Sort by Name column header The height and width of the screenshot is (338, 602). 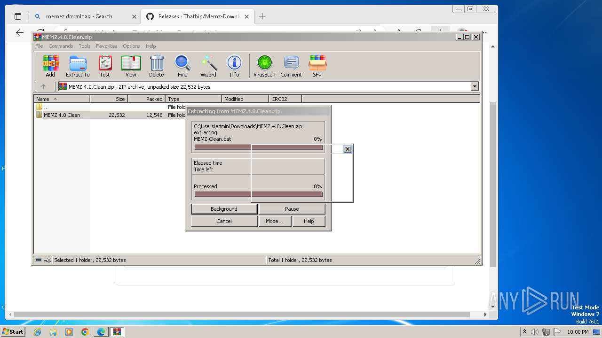[x=62, y=99]
